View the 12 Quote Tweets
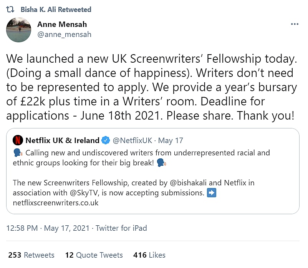The height and width of the screenshot is (268, 308). (94, 255)
